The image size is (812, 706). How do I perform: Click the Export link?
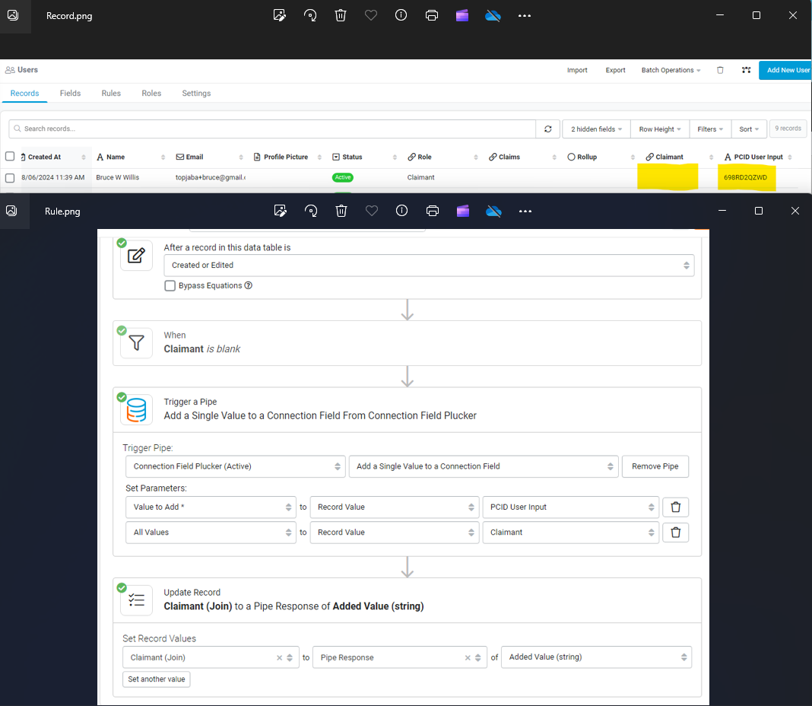[x=615, y=70]
